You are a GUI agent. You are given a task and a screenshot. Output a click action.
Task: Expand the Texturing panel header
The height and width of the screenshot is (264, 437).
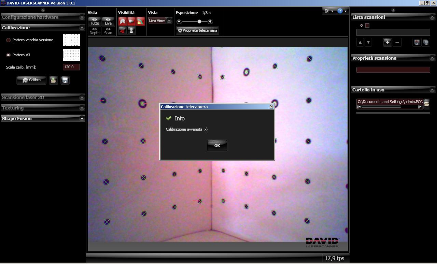click(43, 108)
